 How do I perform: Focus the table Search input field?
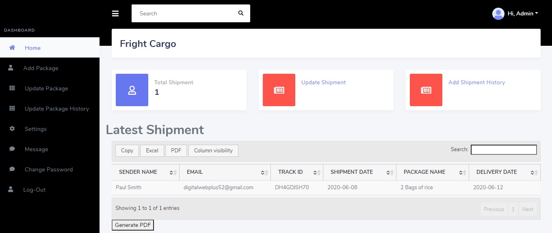(504, 150)
